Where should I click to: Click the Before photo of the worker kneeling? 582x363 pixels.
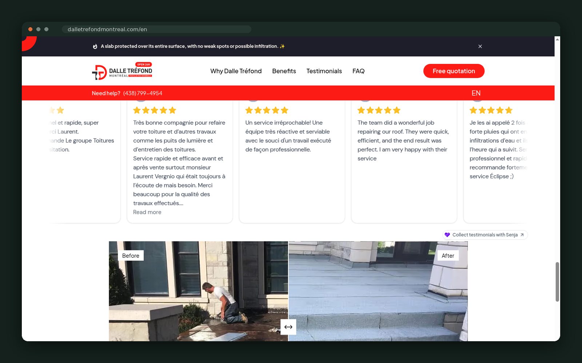pos(198,291)
